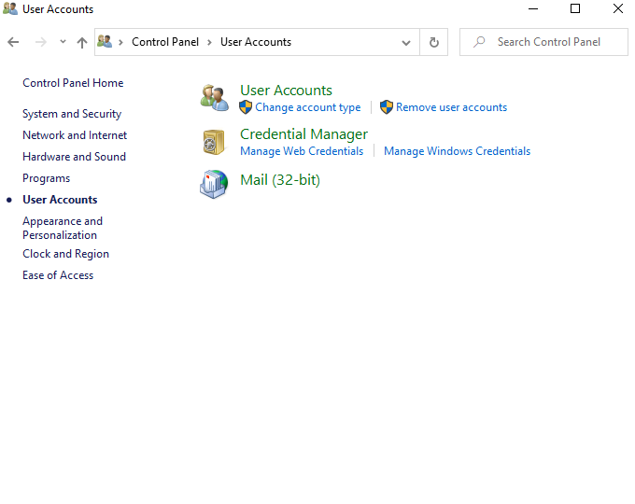The width and height of the screenshot is (635, 504).
Task: Open the Credential Manager safe icon
Action: pos(214,142)
